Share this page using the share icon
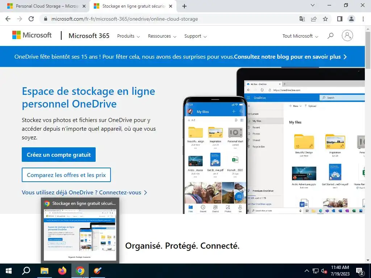 [x=314, y=19]
